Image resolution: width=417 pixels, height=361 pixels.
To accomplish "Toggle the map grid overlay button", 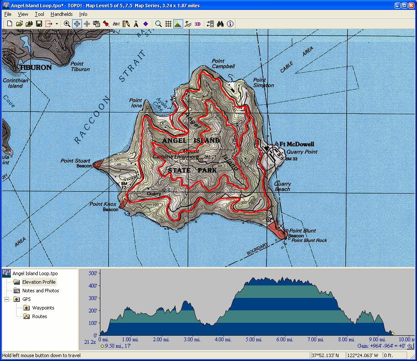I will pyautogui.click(x=169, y=24).
